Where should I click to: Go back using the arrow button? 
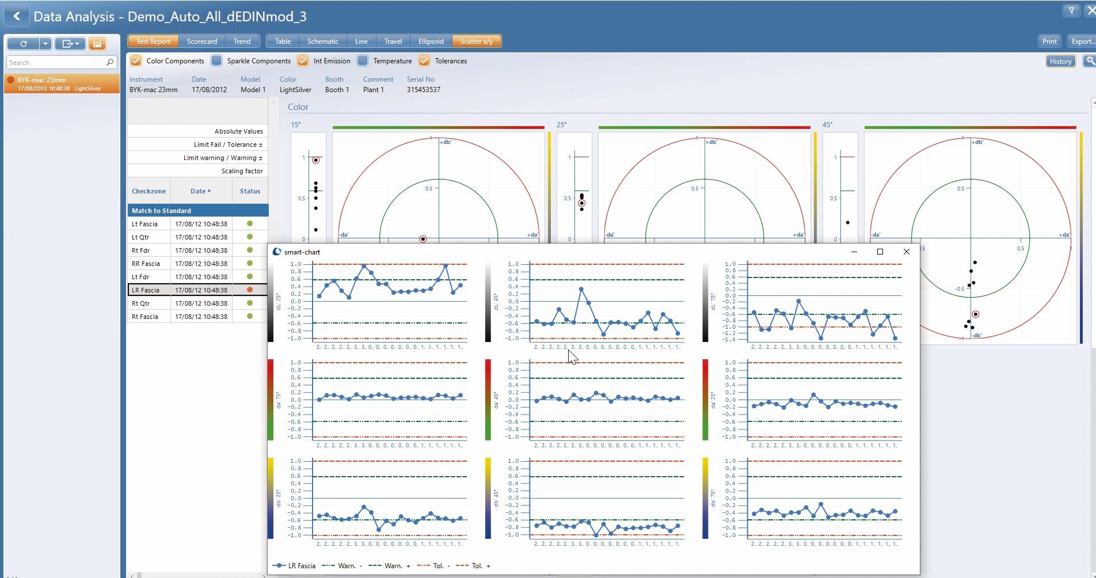pyautogui.click(x=17, y=16)
